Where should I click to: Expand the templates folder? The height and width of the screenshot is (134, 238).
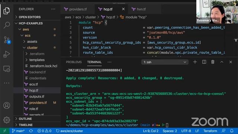37,60
